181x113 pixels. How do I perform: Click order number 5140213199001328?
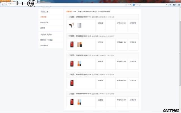pyautogui.click(x=84, y=55)
